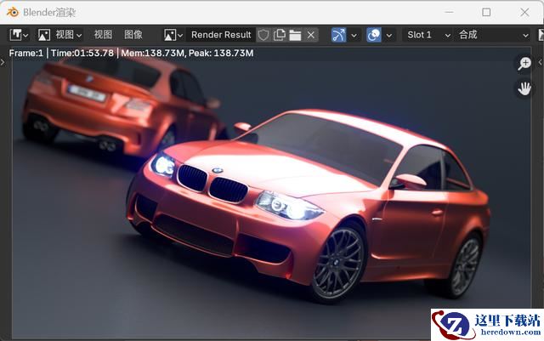
Task: Click the new image duplicate icon
Action: click(x=280, y=35)
